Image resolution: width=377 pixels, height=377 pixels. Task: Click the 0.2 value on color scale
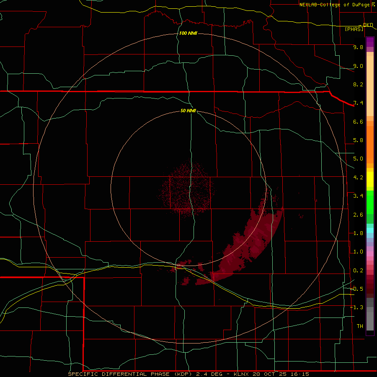(x=358, y=271)
